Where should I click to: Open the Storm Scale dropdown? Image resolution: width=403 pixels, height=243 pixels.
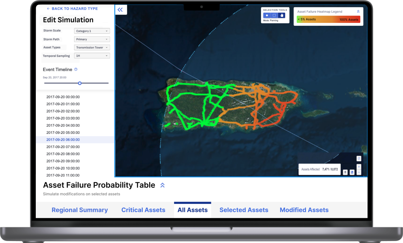(92, 31)
